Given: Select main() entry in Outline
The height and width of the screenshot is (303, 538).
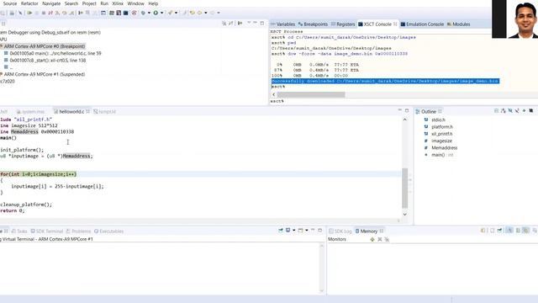Looking at the screenshot, I should coord(438,155).
